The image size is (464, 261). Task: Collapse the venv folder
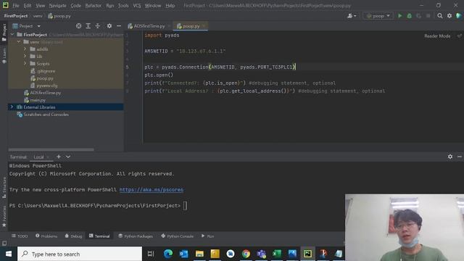coord(20,42)
